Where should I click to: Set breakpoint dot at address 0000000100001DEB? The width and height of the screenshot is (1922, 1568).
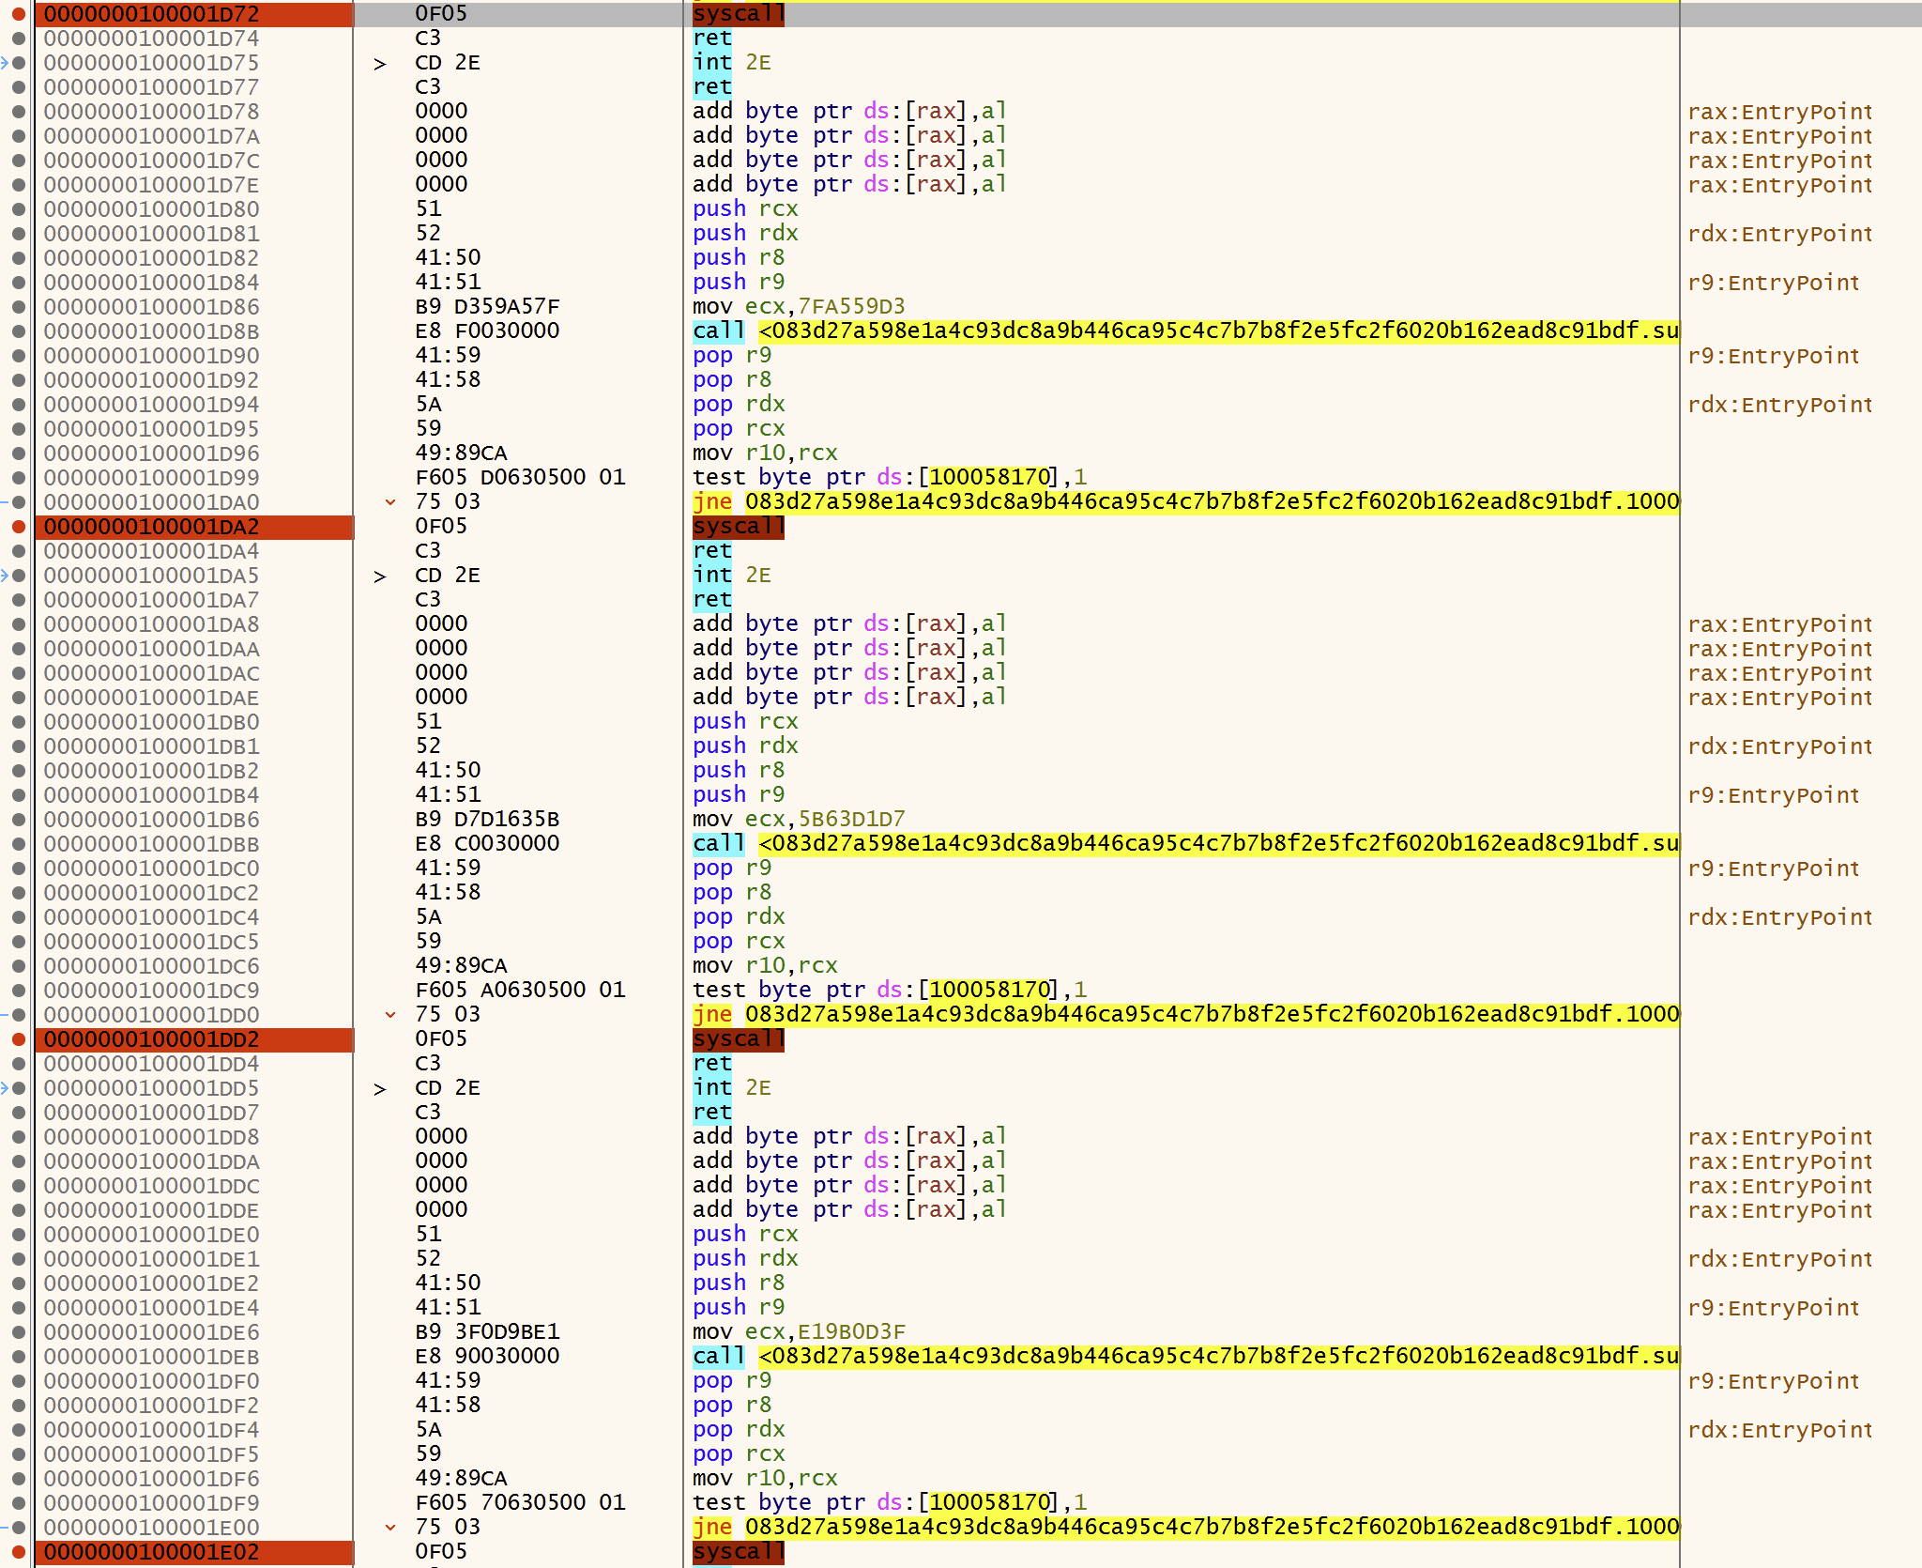pyautogui.click(x=18, y=1357)
